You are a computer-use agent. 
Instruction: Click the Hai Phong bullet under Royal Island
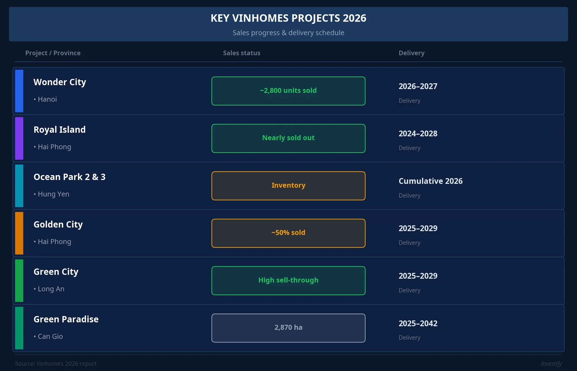[35, 147]
